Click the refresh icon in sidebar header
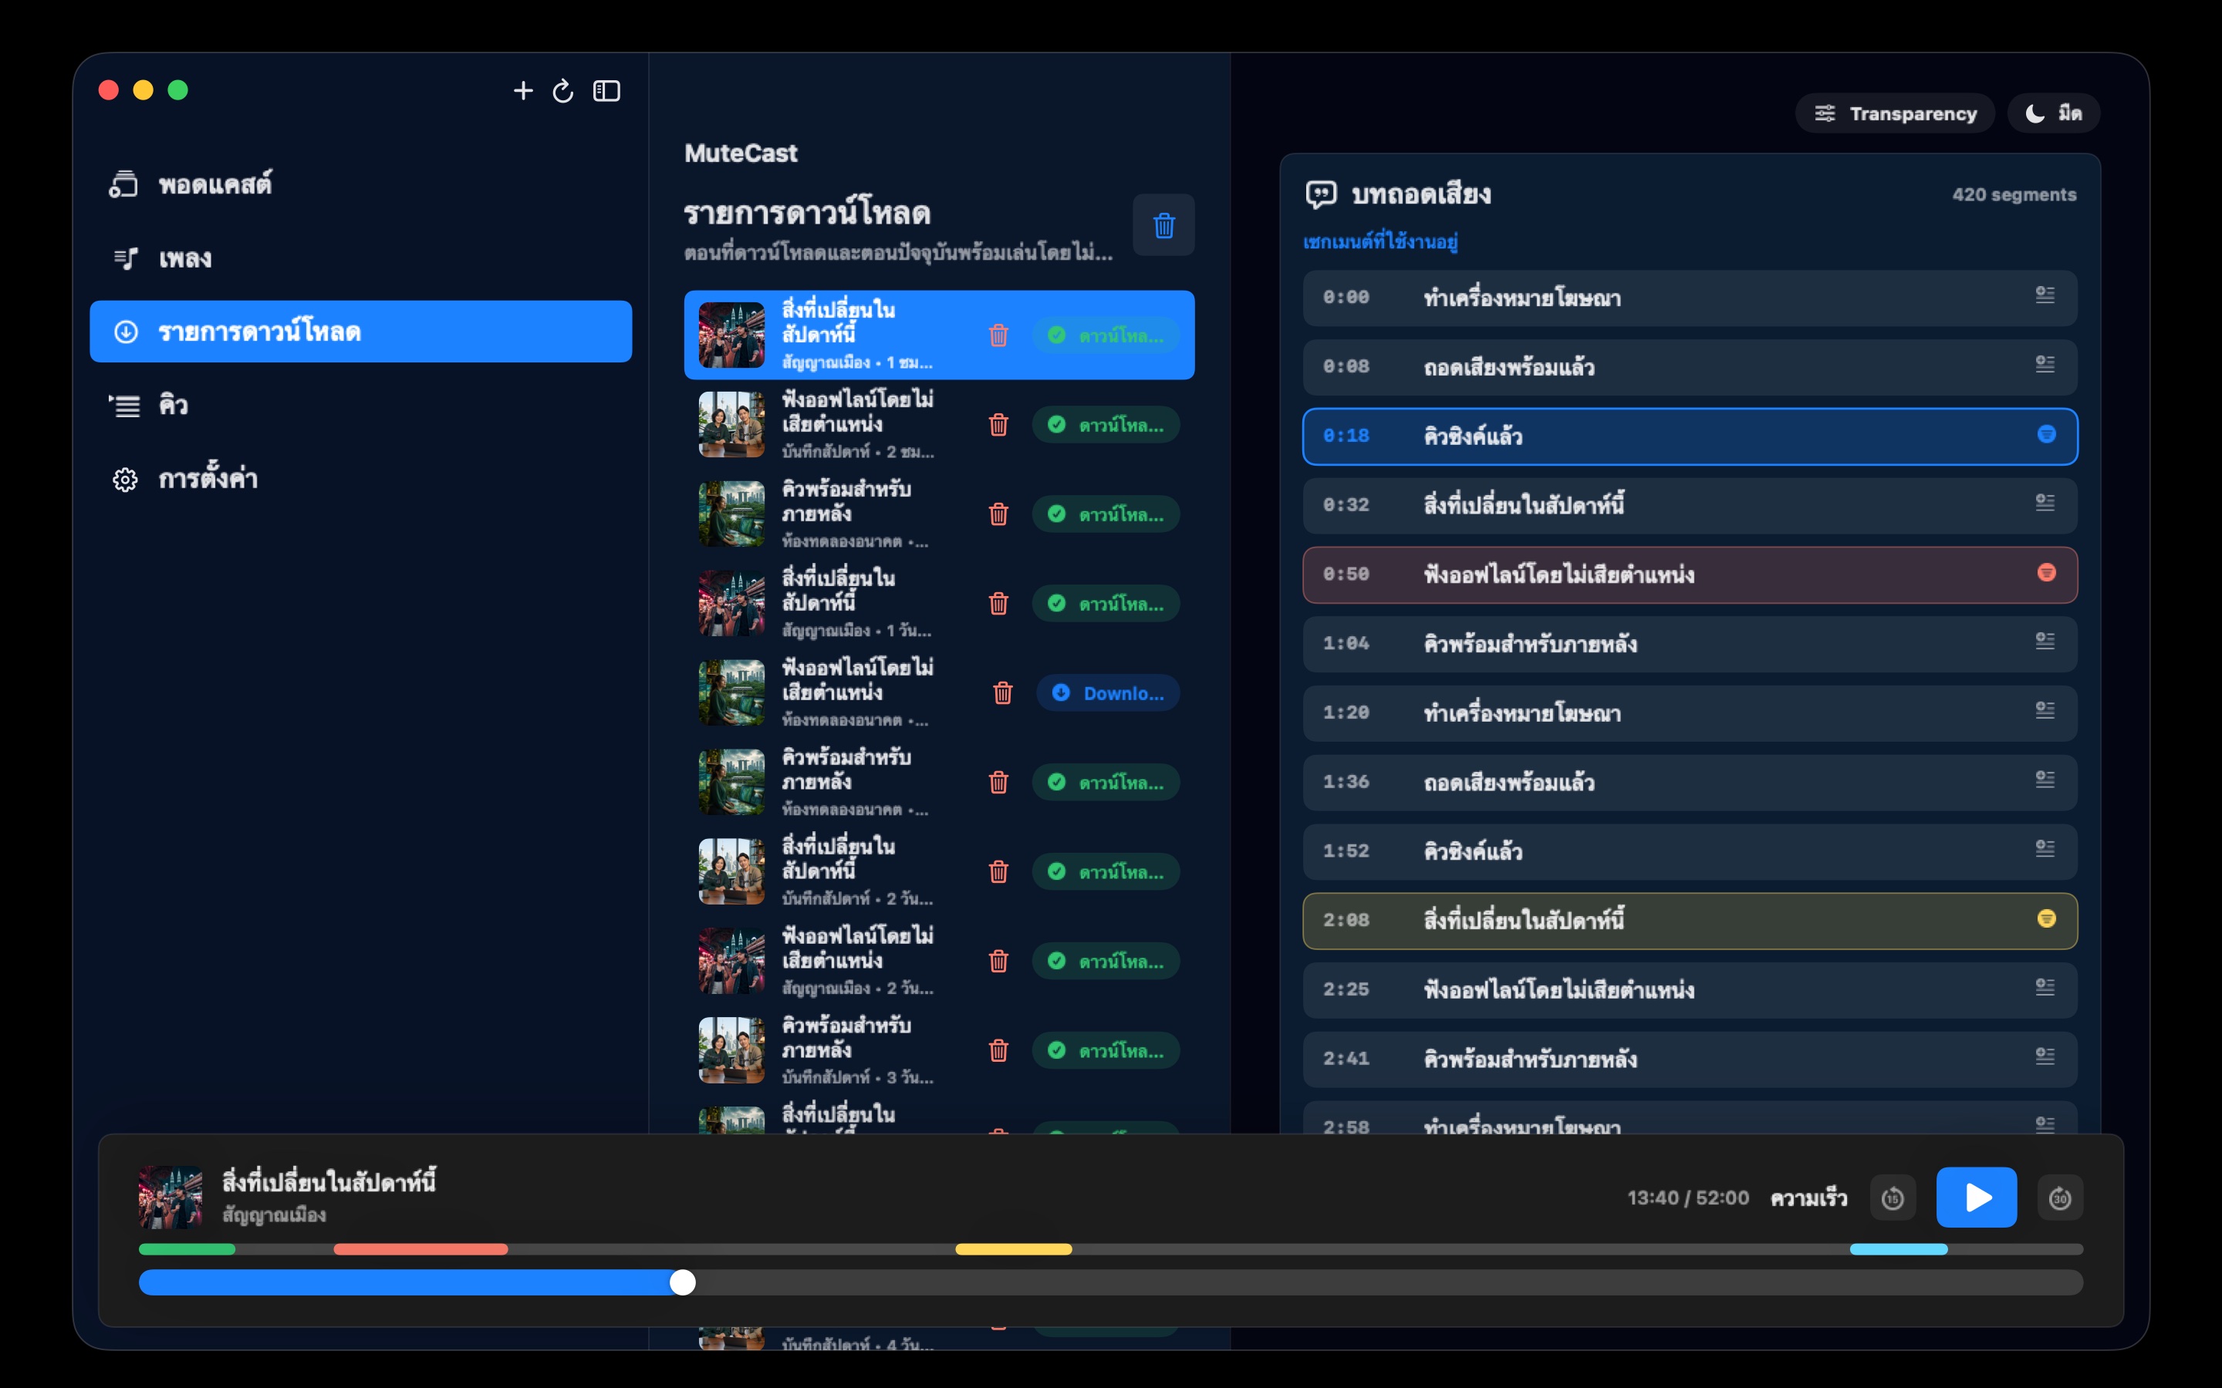This screenshot has height=1388, width=2222. 563,90
